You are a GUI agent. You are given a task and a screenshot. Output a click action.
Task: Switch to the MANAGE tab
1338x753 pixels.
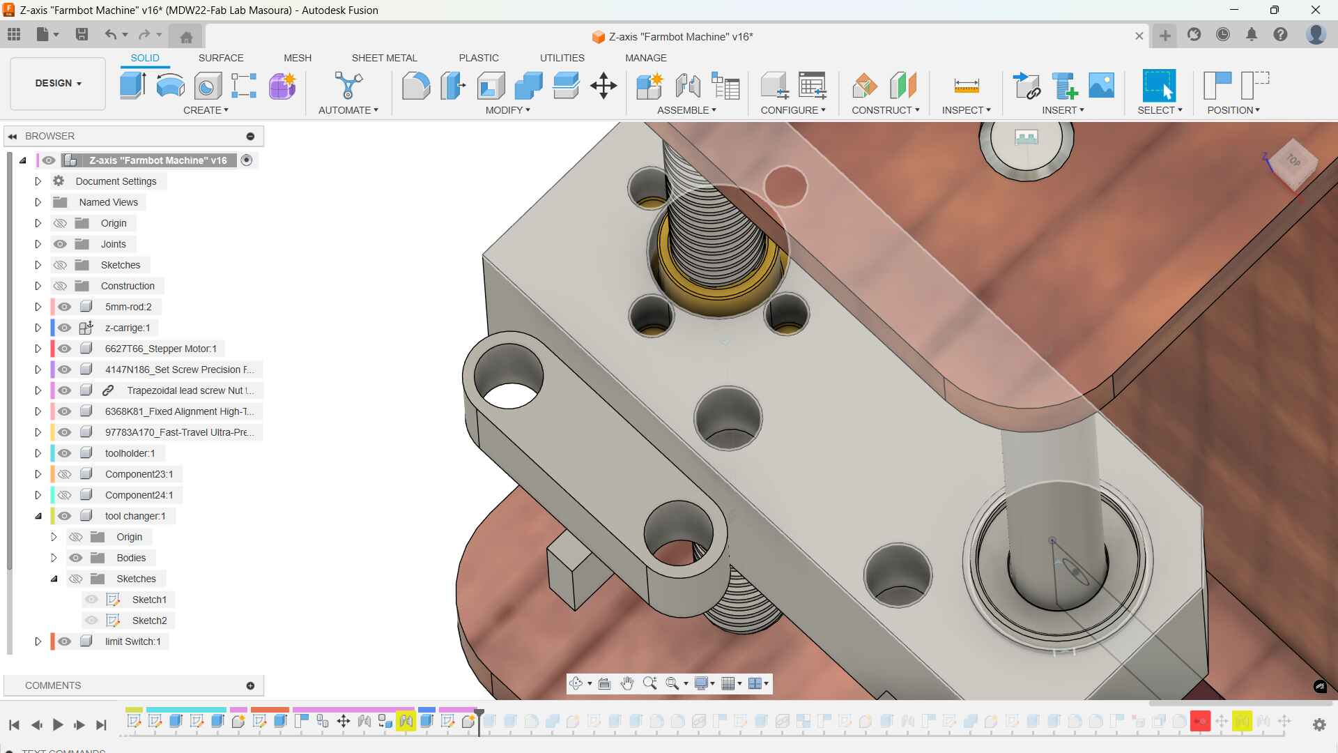click(x=645, y=58)
